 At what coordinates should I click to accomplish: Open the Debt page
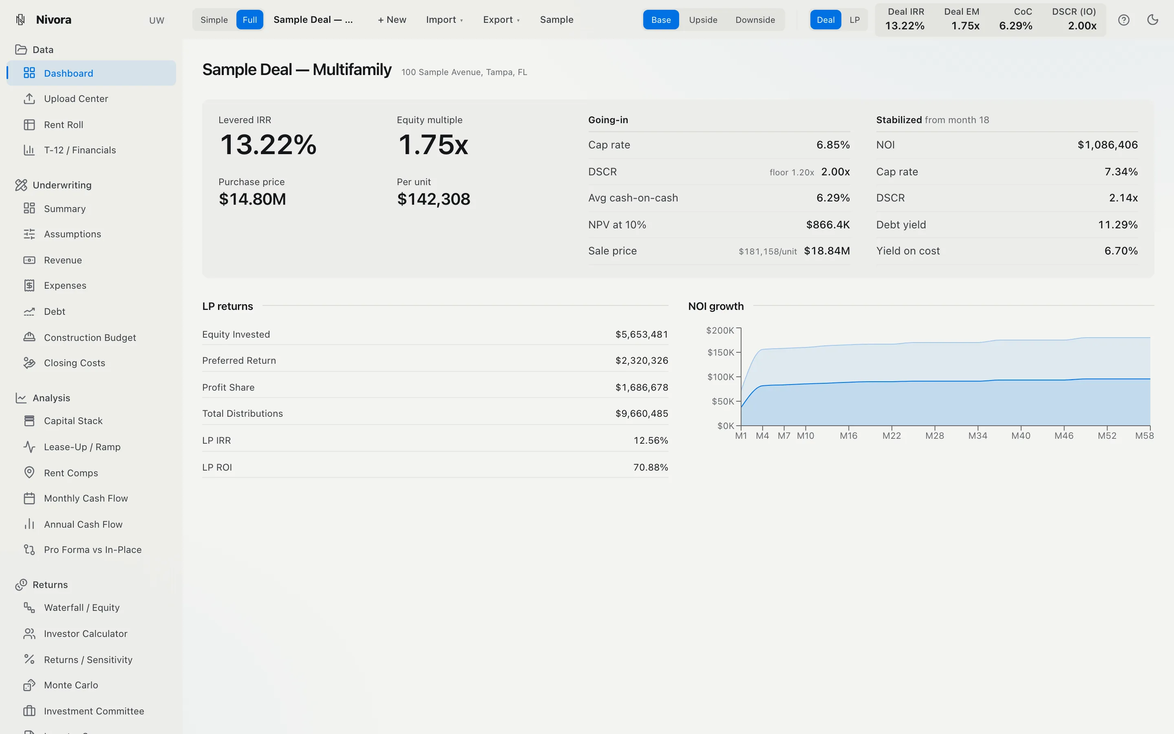(91, 312)
